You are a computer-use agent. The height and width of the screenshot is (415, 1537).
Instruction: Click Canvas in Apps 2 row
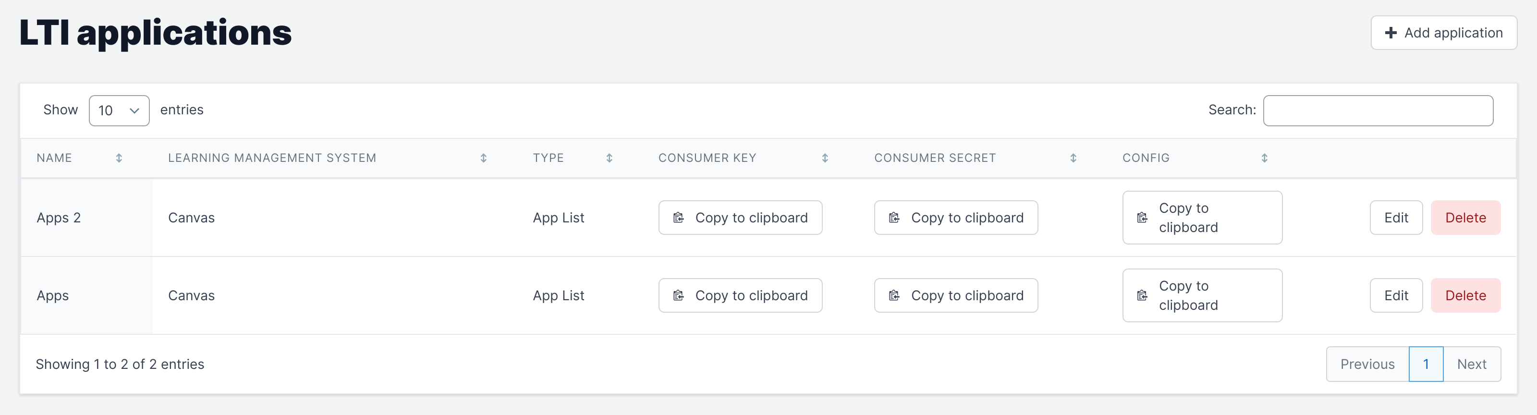pos(191,218)
